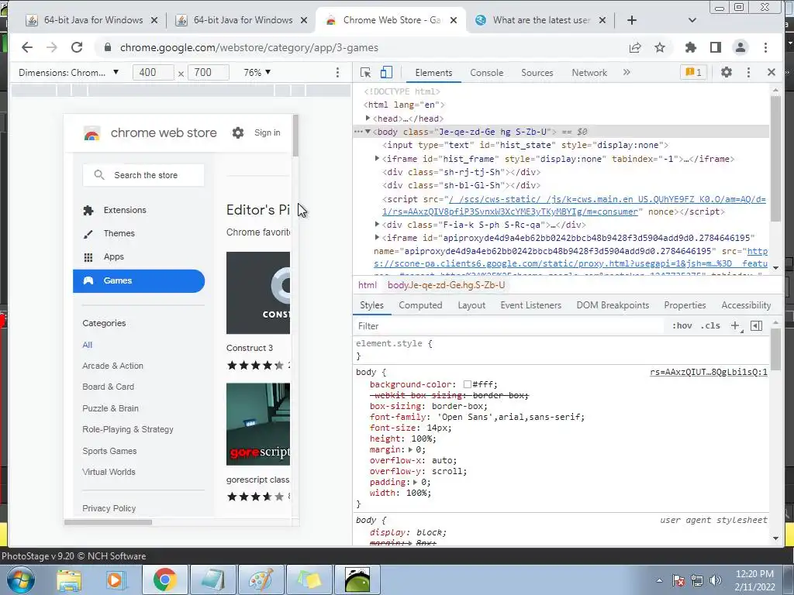Choose the Puzzle & Brain category
The image size is (794, 595).
110,408
